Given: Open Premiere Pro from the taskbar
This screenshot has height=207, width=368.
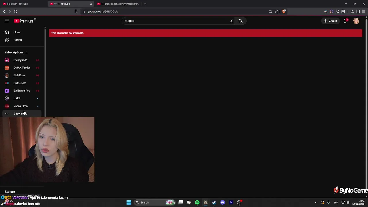Looking at the screenshot, I should point(231,202).
